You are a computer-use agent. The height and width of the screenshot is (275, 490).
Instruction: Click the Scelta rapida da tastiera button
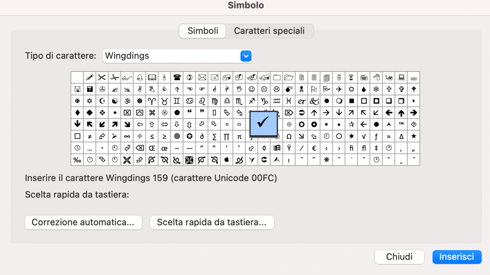tap(212, 223)
